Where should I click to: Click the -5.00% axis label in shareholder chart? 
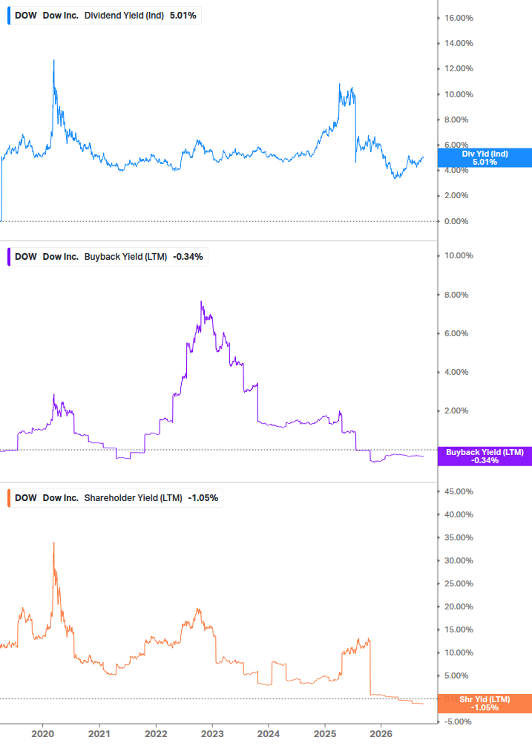pos(458,722)
